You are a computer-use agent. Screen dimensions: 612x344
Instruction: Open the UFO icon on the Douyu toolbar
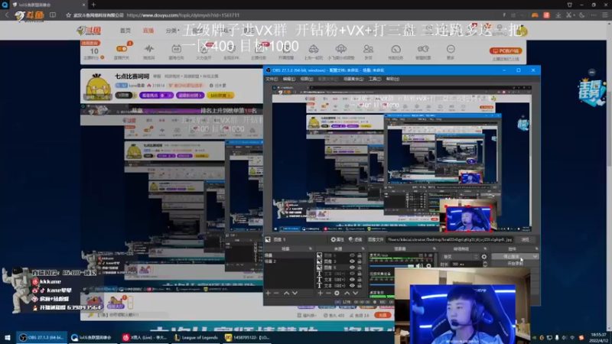340,49
